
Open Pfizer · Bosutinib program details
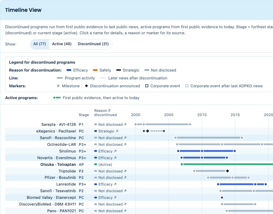(60, 177)
